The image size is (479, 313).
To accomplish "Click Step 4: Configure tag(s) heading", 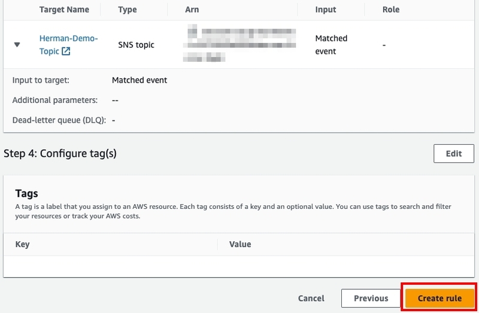I will point(60,153).
